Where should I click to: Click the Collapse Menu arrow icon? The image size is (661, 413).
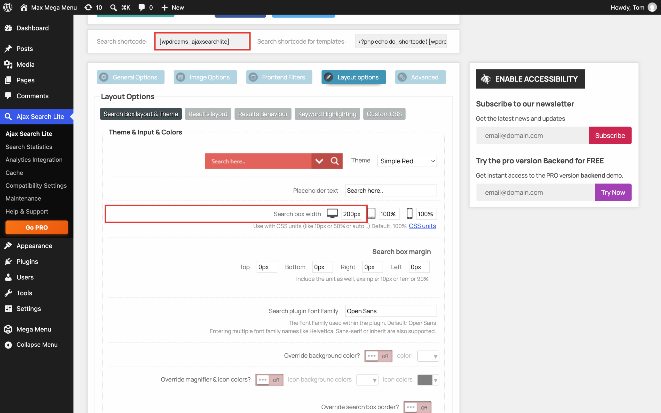[x=8, y=345]
